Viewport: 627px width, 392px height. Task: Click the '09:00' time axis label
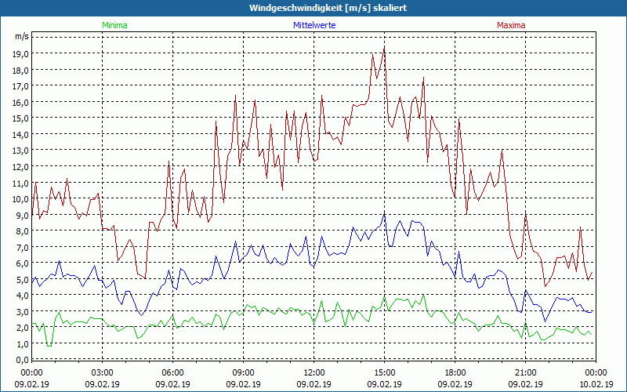[x=244, y=373]
